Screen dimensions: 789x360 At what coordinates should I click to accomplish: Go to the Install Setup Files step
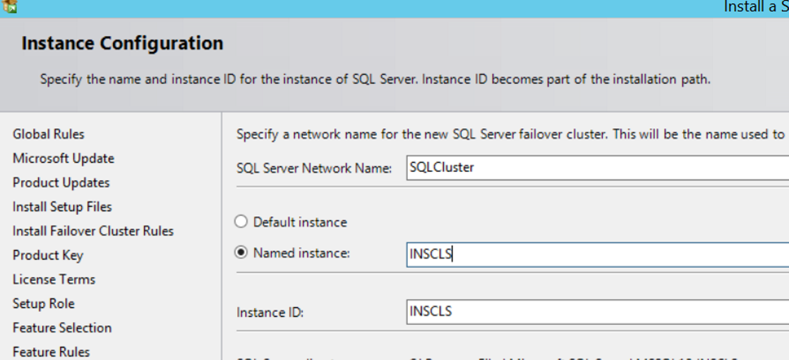[x=62, y=206]
